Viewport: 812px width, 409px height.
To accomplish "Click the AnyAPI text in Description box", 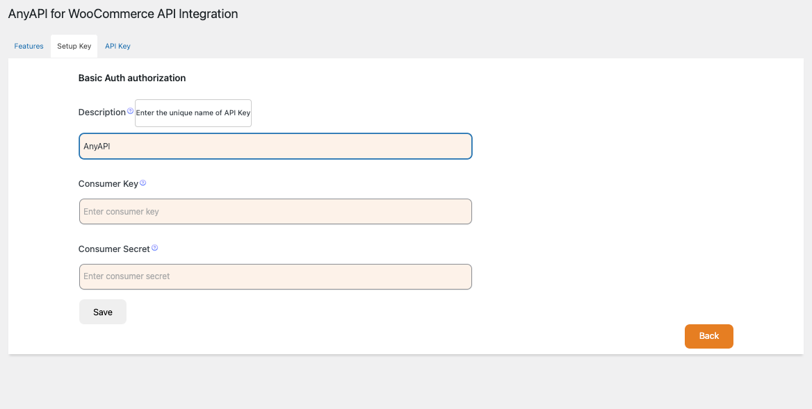I will pyautogui.click(x=97, y=147).
